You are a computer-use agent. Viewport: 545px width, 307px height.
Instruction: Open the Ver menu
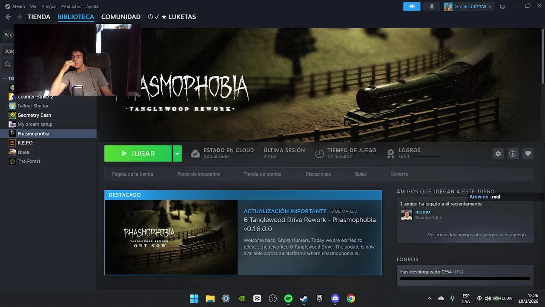(33, 6)
